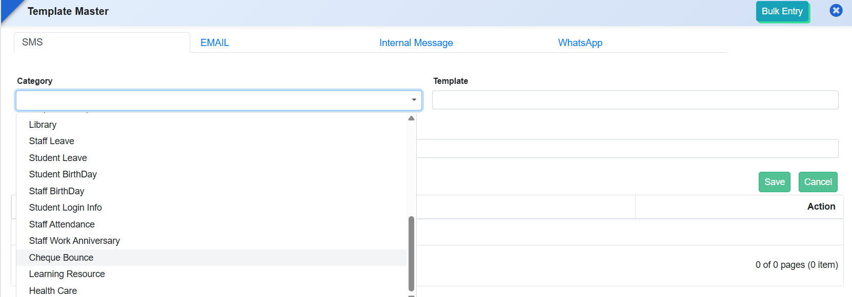Select the SMS tab
This screenshot has height=297, width=852.
coord(32,42)
